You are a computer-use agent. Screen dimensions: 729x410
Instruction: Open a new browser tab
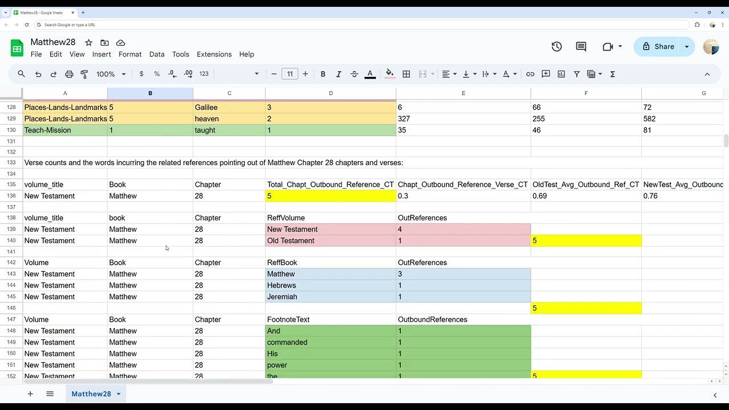83,13
